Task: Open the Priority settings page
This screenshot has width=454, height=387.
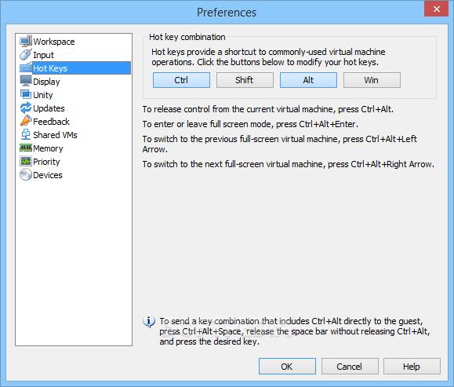Action: tap(46, 162)
